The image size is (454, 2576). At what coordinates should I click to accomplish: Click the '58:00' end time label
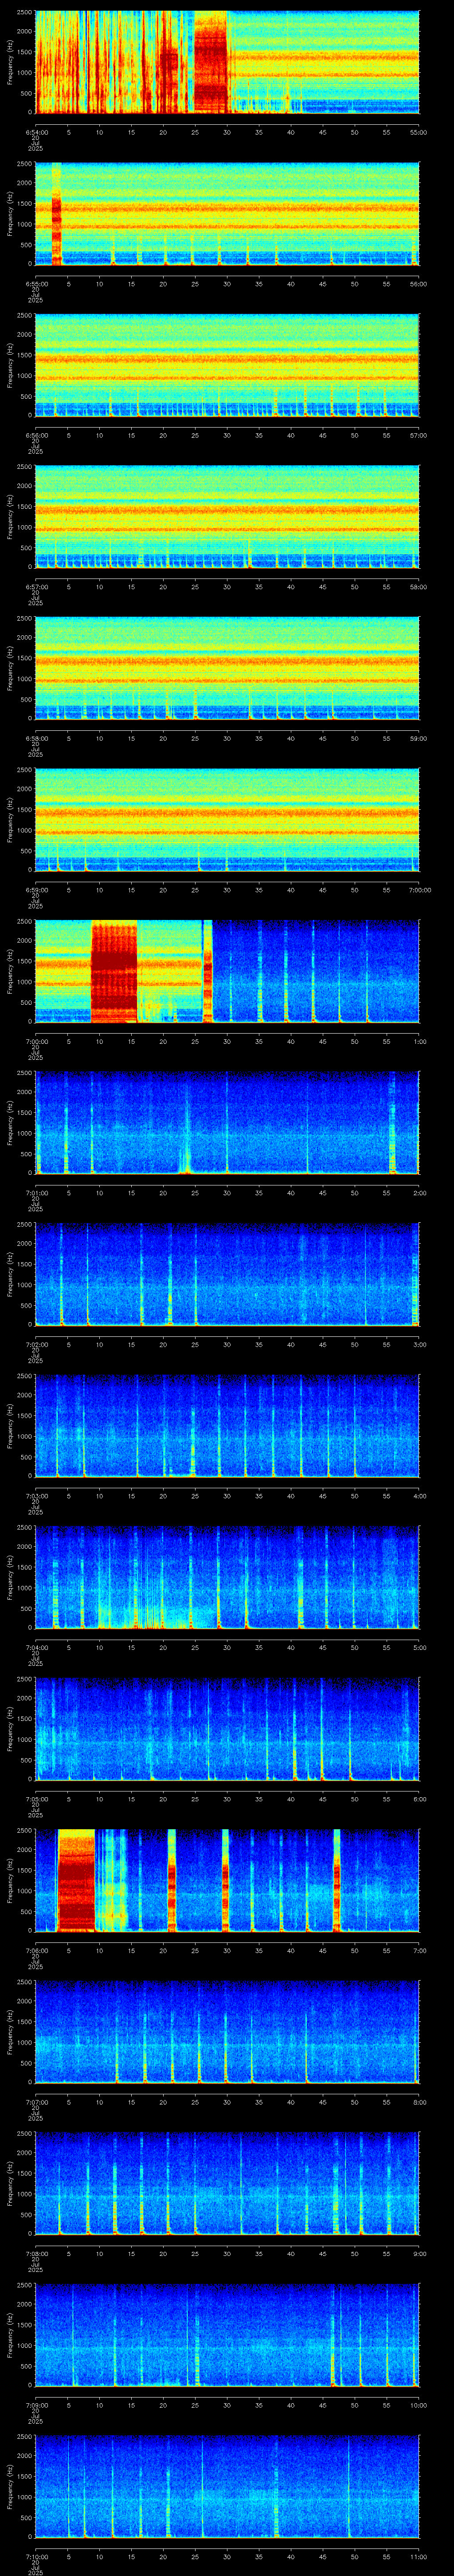tap(418, 586)
